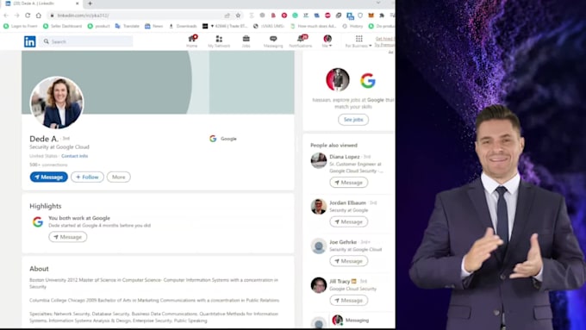Click Diana Lopez's avatar

click(x=318, y=161)
